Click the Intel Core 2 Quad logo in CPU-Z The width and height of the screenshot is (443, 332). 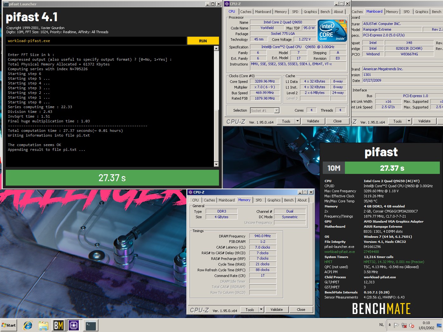(332, 31)
